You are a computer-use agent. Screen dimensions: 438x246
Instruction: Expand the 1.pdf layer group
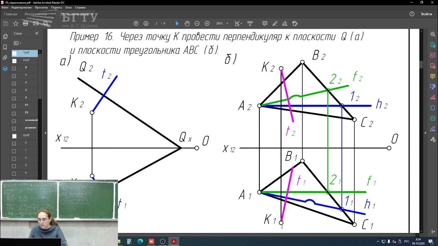[x=14, y=54]
